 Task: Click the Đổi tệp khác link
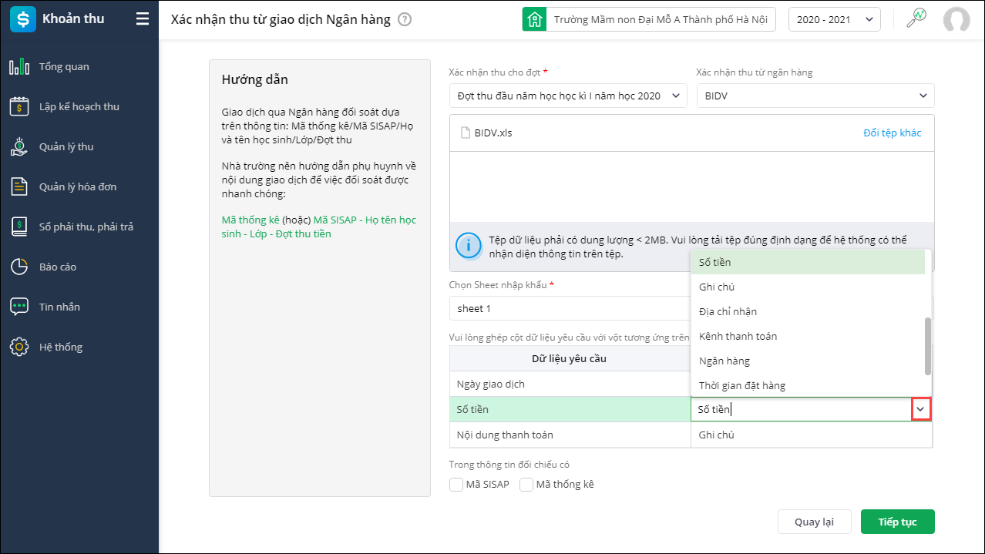[x=892, y=133]
